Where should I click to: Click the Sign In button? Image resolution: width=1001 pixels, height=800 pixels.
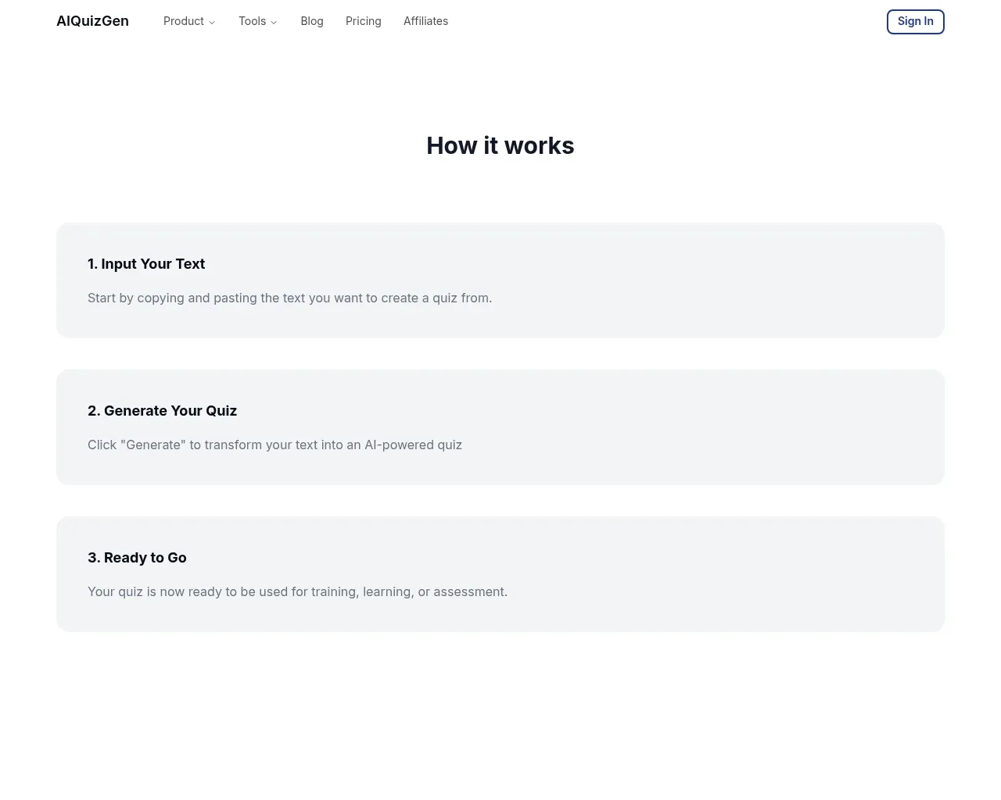point(916,22)
